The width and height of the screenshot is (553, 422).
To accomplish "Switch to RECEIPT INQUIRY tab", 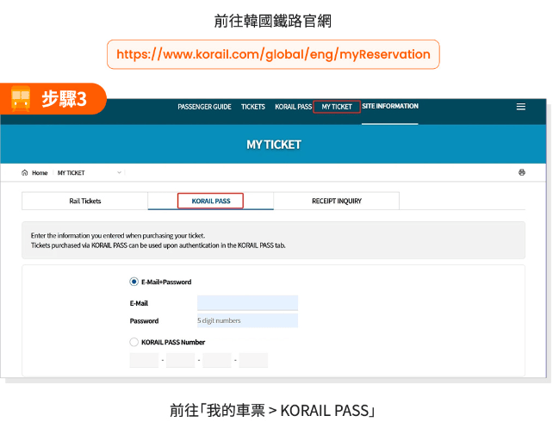I will 337,201.
